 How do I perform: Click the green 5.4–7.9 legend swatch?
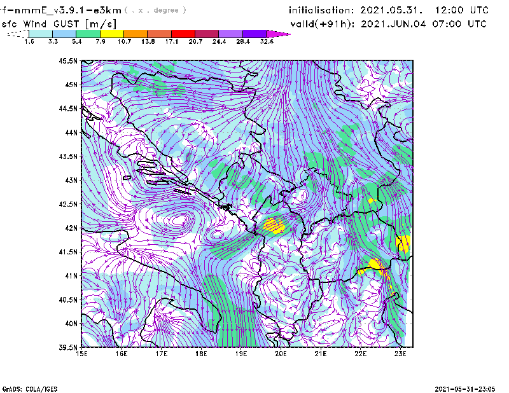88,34
